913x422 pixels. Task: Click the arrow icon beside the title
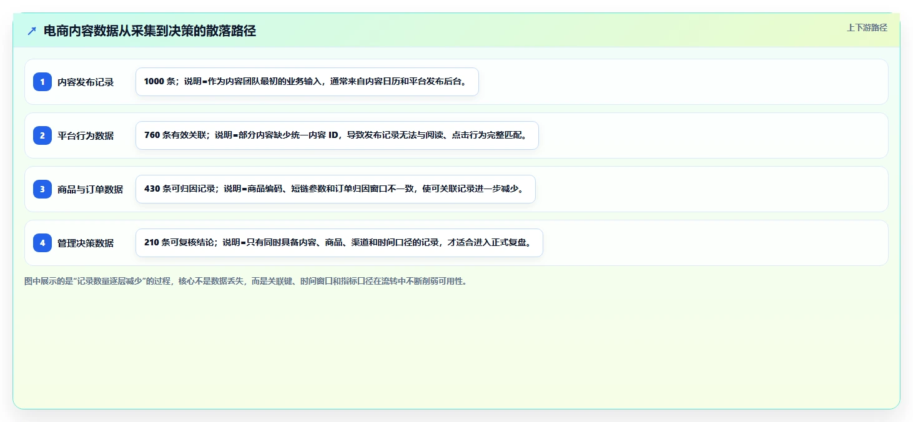[32, 31]
